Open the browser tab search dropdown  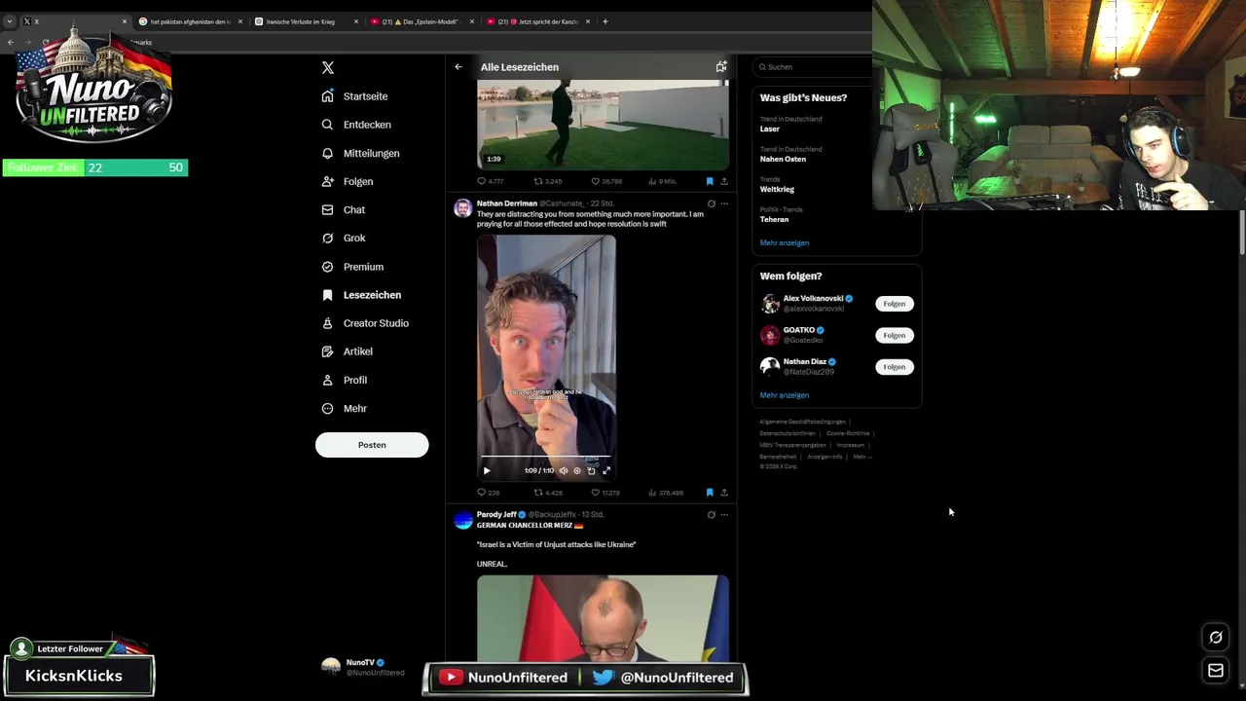[x=9, y=21]
